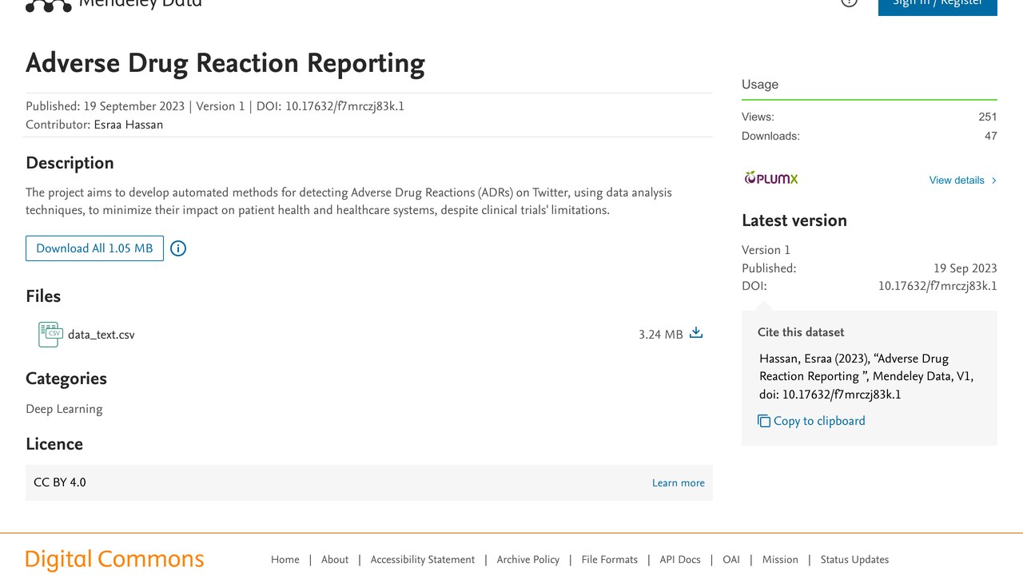Click the Sign in / Register button
This screenshot has height=575, width=1023.
click(x=937, y=4)
